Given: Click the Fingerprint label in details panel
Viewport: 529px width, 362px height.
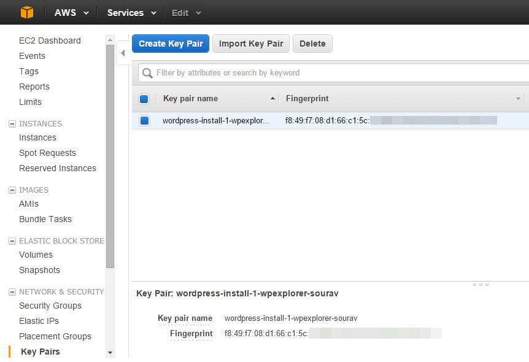Looking at the screenshot, I should [191, 333].
